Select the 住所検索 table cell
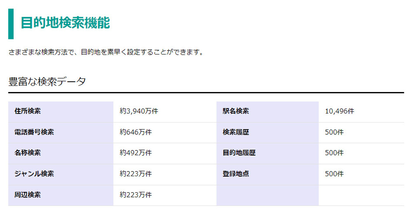This screenshot has height=222, width=414. (x=27, y=111)
